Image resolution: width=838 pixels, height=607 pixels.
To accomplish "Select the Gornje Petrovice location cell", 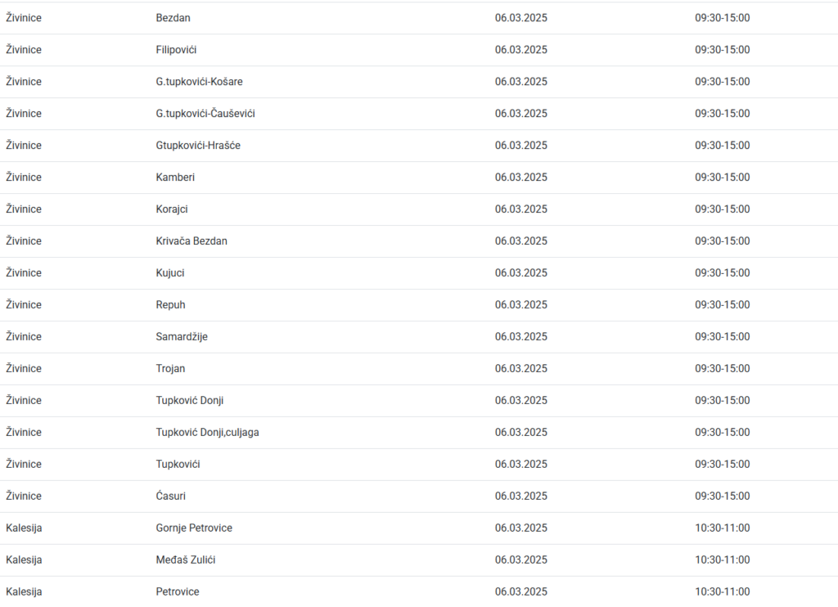I will 194,528.
